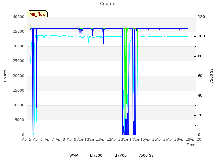Click the right axis label 7500 SS
This screenshot has width=216, height=162.
(x=211, y=76)
